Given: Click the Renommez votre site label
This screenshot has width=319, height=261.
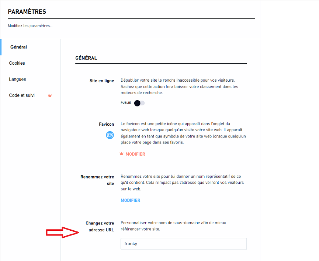Looking at the screenshot, I should point(97,180).
